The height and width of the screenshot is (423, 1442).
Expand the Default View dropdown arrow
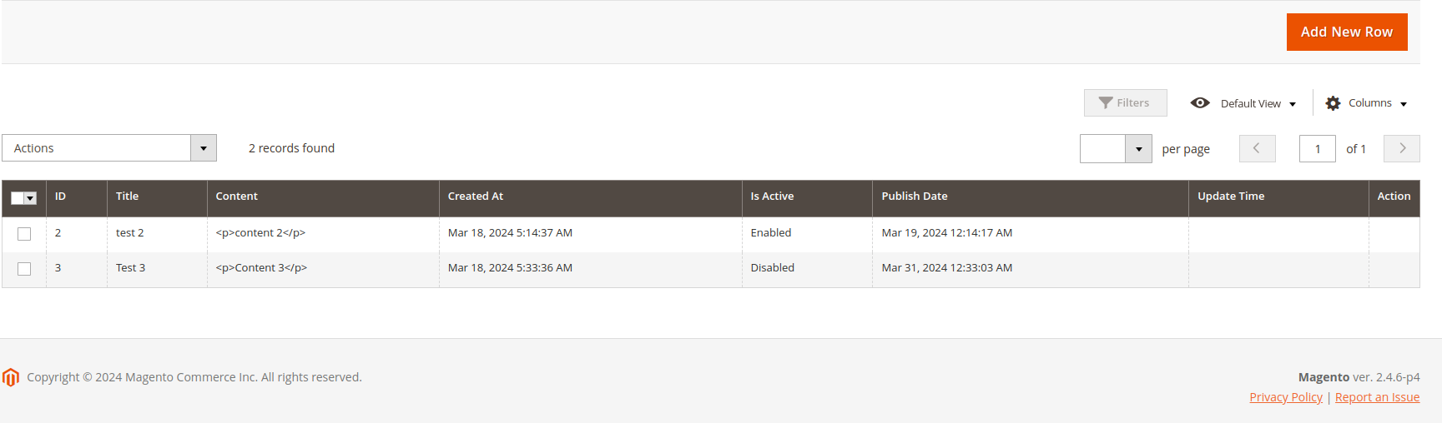pyautogui.click(x=1293, y=104)
